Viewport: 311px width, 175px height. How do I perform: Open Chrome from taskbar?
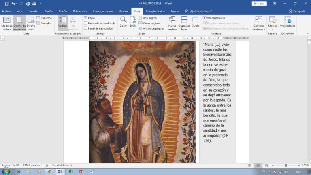(49, 171)
